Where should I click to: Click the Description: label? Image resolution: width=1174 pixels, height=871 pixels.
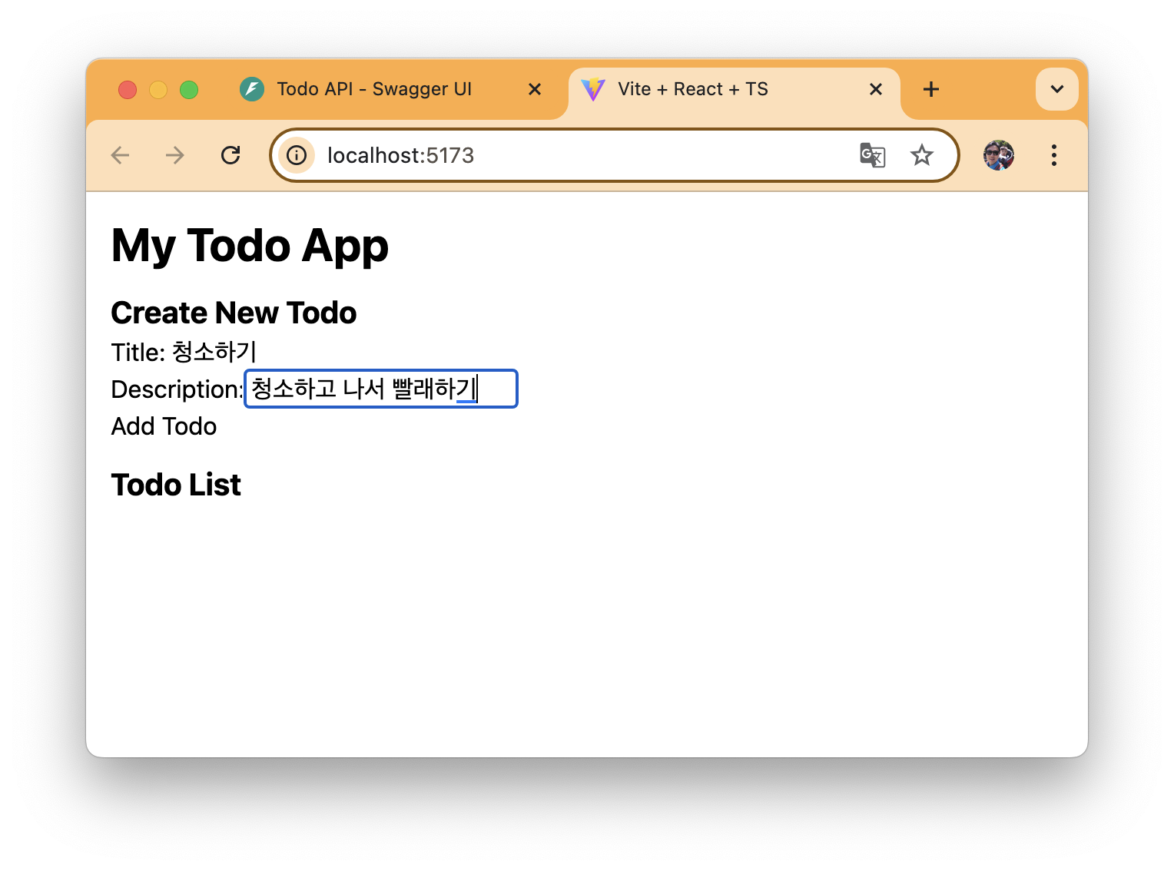tap(177, 389)
